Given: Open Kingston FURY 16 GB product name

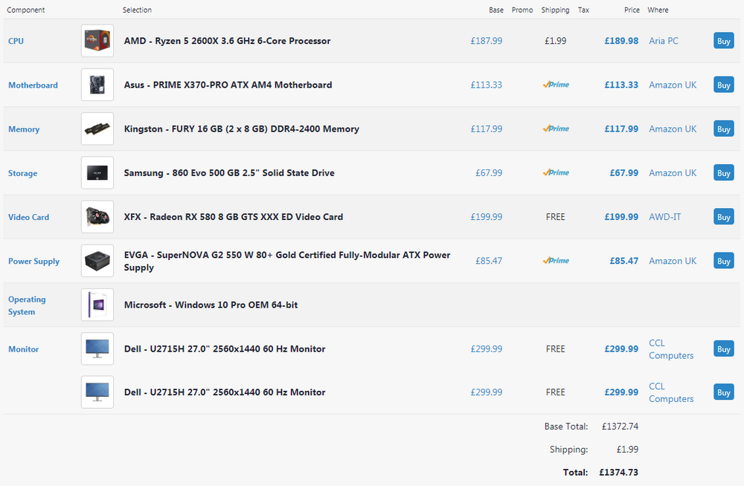Looking at the screenshot, I should pyautogui.click(x=242, y=129).
